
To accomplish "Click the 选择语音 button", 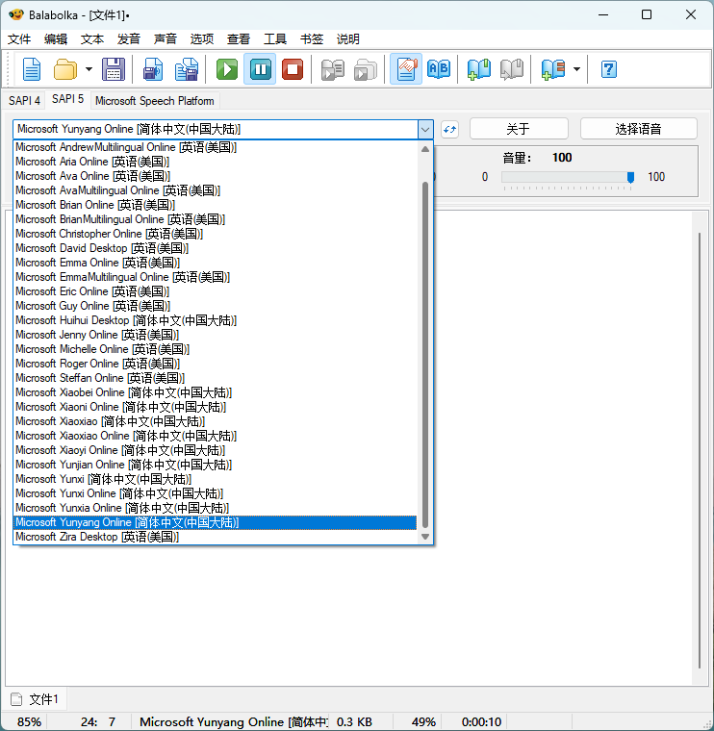I will click(x=638, y=129).
